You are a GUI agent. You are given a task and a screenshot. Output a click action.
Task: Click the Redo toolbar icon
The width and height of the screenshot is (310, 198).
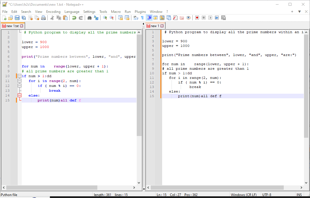(x=81, y=18)
